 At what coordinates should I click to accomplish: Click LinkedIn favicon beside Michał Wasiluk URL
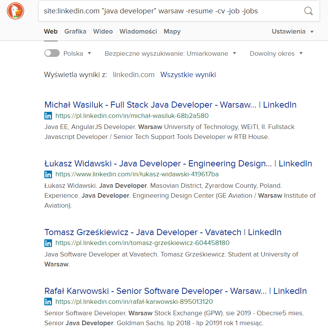click(x=48, y=116)
